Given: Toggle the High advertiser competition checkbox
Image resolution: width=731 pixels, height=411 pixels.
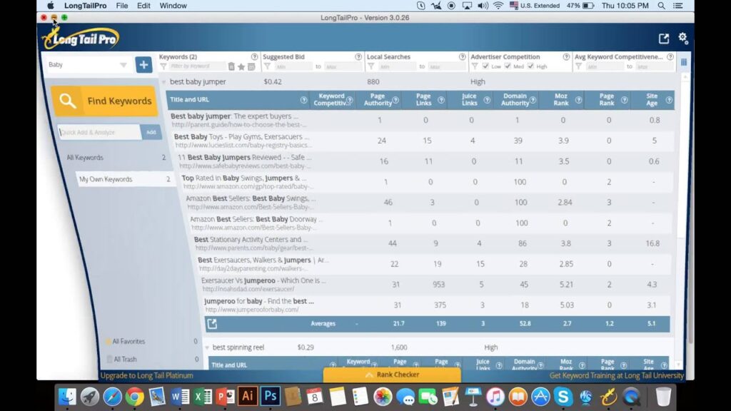Looking at the screenshot, I should (530, 66).
